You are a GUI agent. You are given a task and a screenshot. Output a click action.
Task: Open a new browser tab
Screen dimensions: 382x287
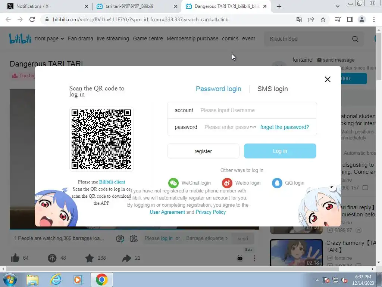click(279, 6)
